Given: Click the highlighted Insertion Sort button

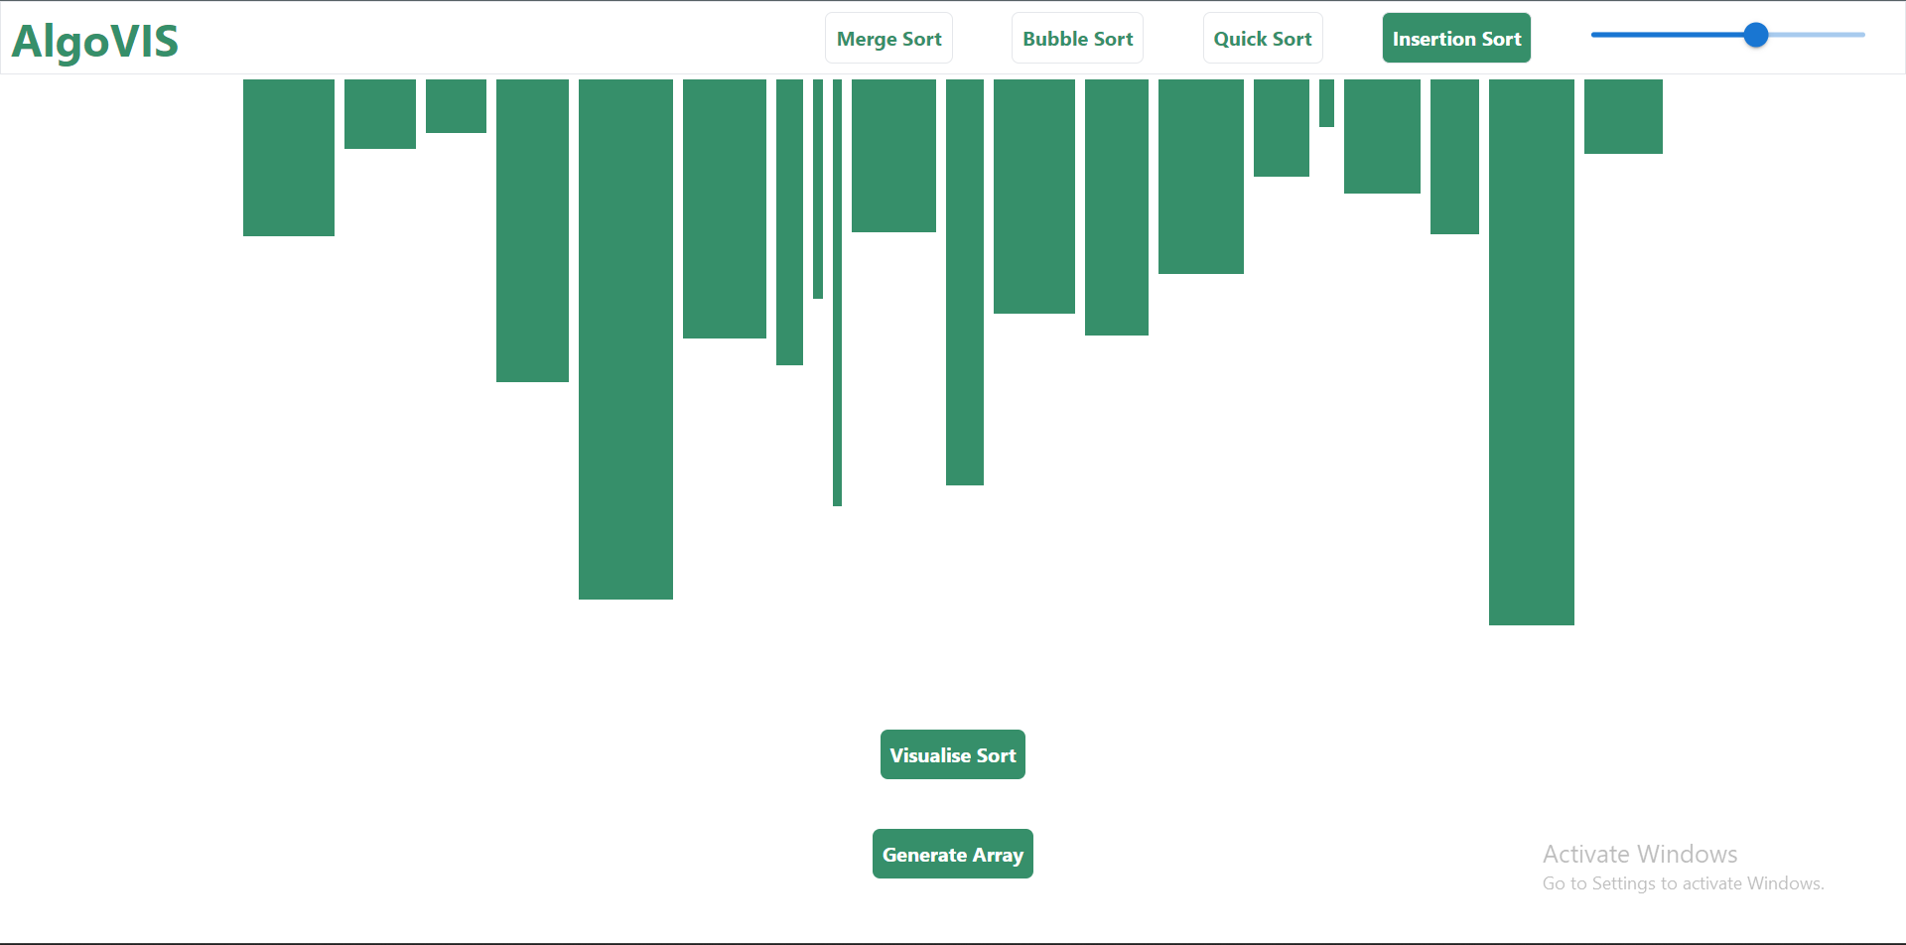Looking at the screenshot, I should [1456, 39].
